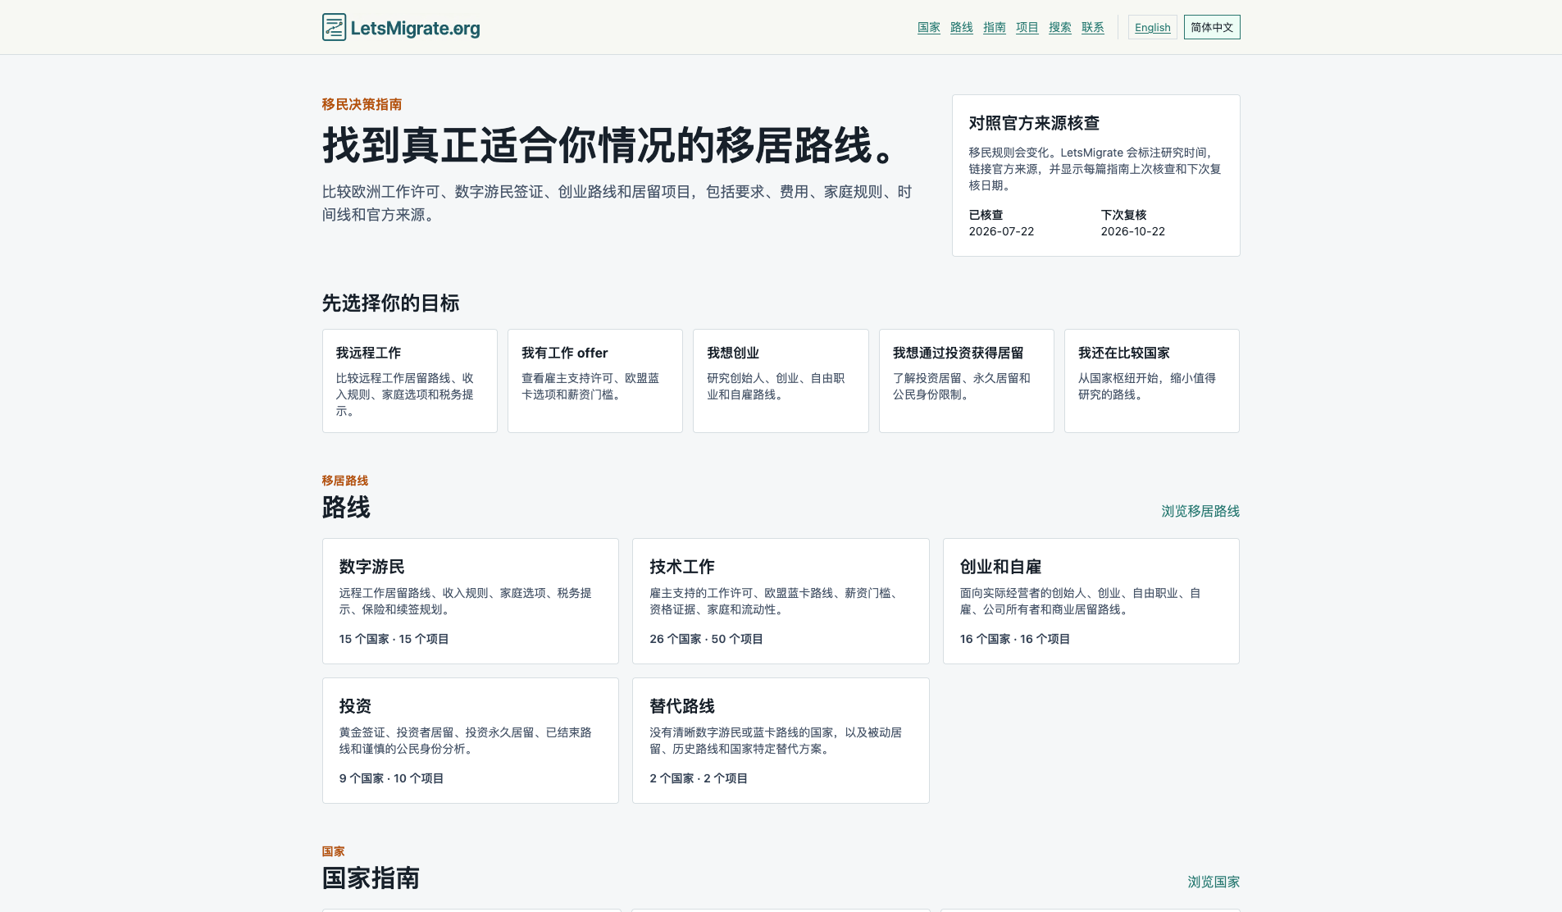Screen dimensions: 1562x912
Task: Click the LetsMigrate.org site title text
Action: 416,28
